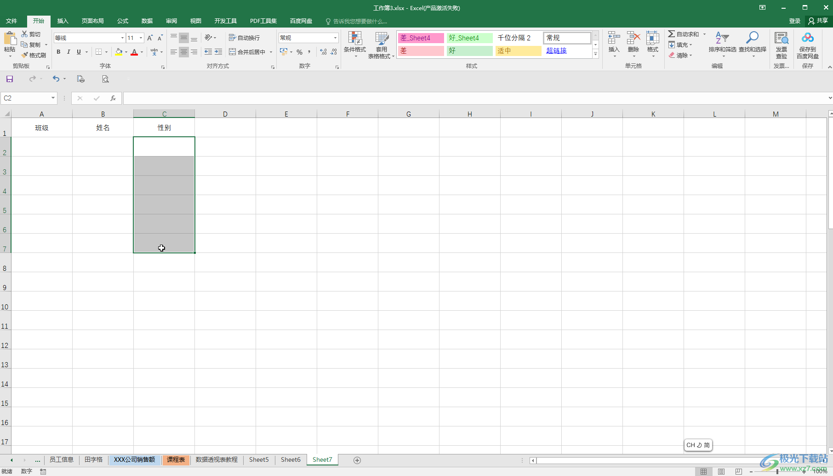Click the Format Painter (格式刷) icon
The height and width of the screenshot is (476, 833).
pyautogui.click(x=24, y=55)
